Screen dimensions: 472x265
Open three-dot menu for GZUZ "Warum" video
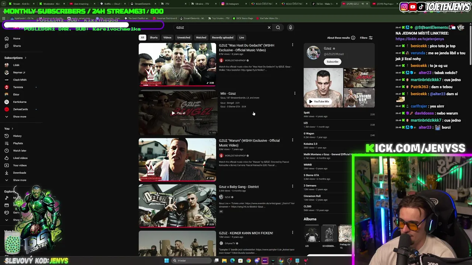pyautogui.click(x=292, y=140)
